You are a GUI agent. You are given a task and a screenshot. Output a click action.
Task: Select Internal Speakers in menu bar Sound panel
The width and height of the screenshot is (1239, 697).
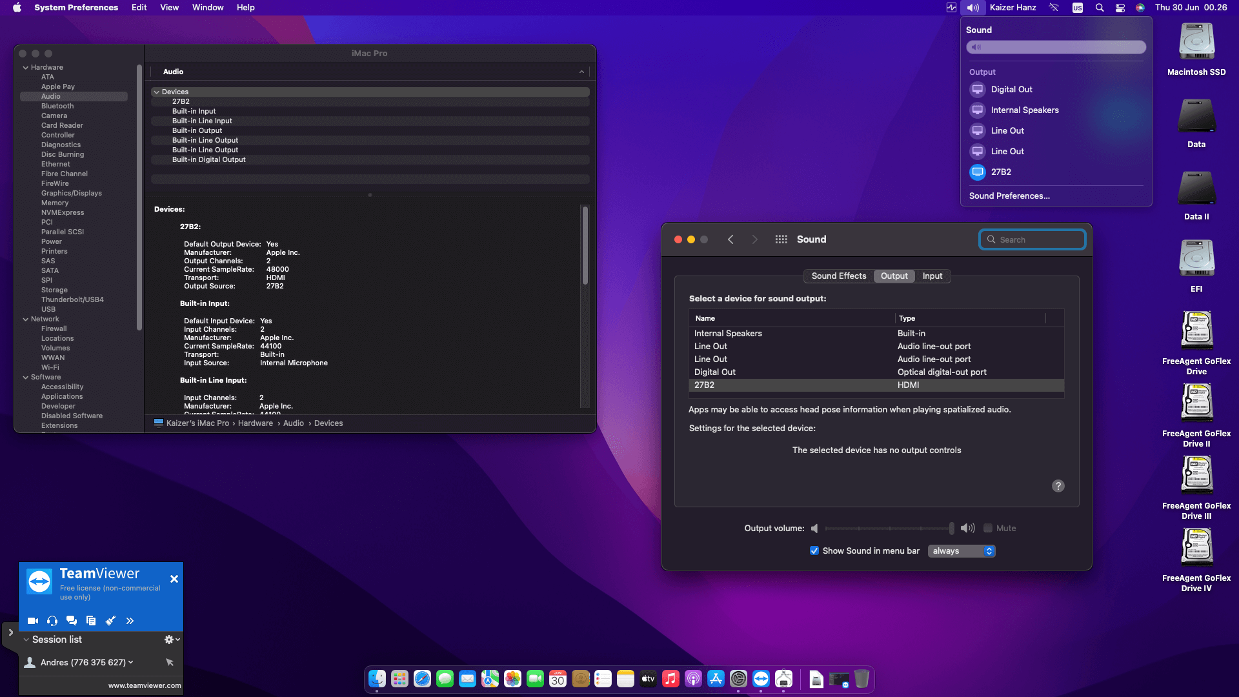1024,110
